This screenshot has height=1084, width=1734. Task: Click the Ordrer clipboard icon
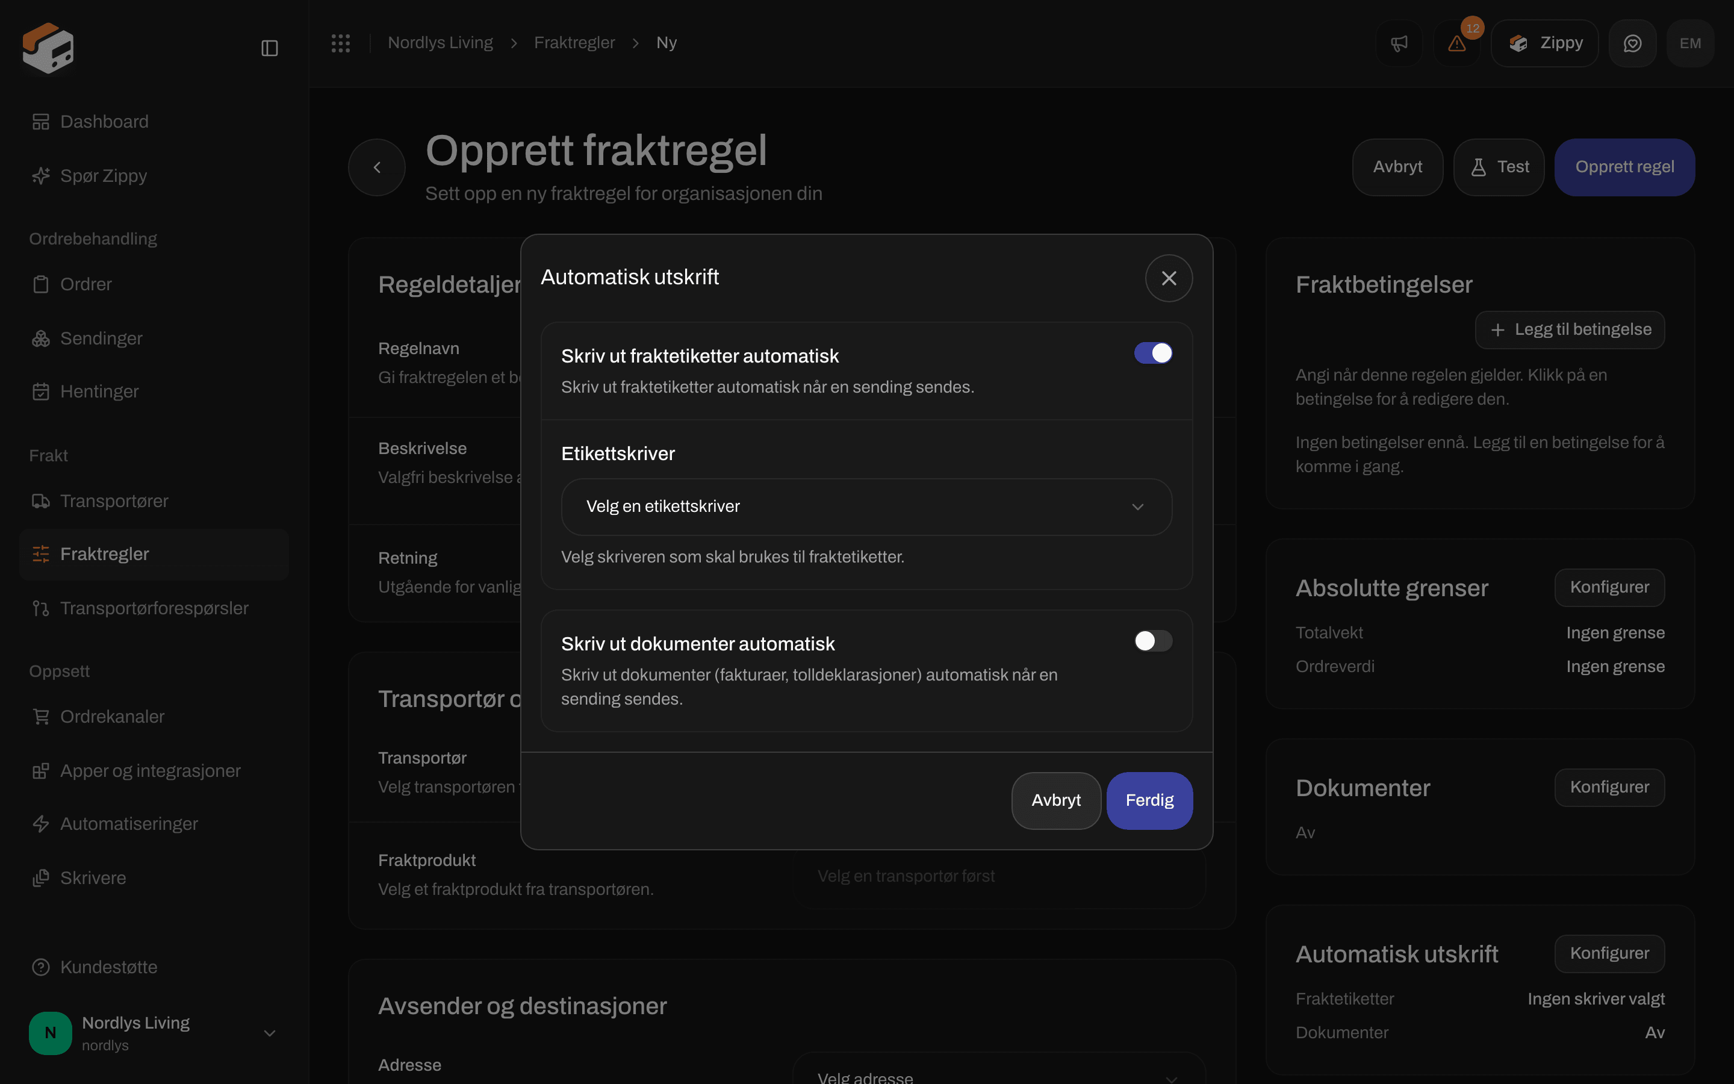[41, 285]
